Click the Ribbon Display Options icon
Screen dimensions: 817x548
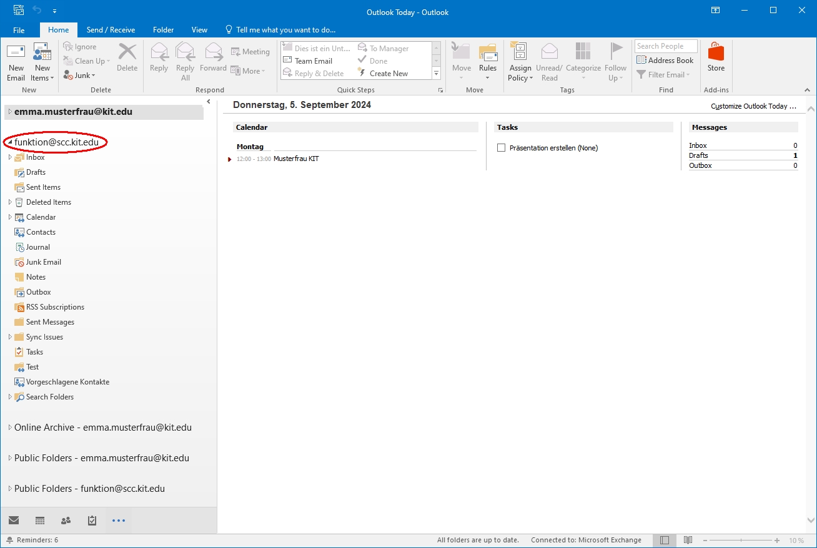(716, 11)
